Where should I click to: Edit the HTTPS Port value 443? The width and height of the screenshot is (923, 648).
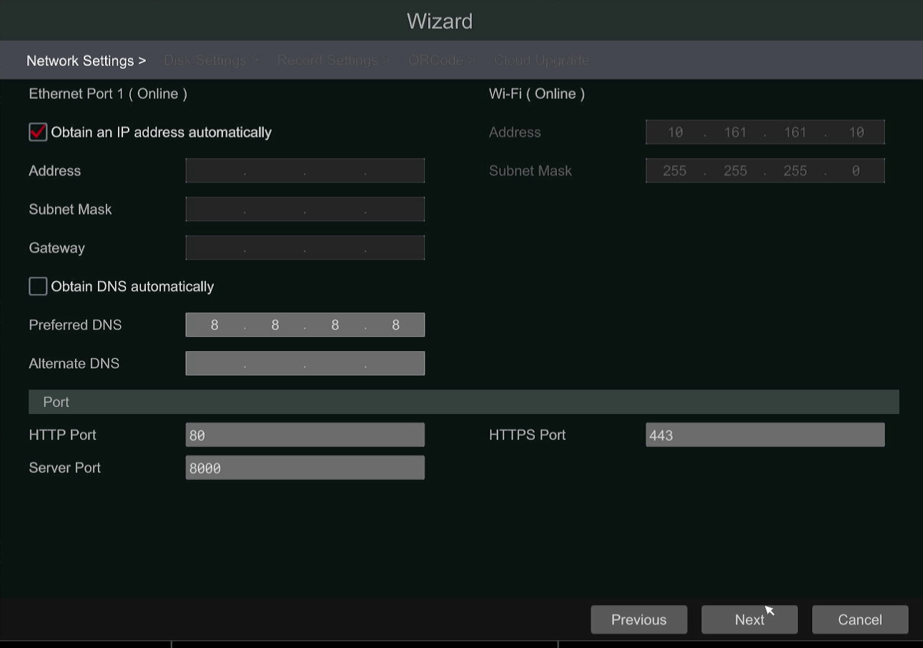coord(765,435)
